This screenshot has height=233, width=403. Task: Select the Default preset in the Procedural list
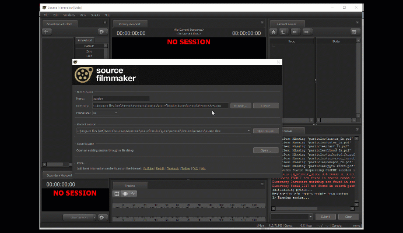[89, 46]
